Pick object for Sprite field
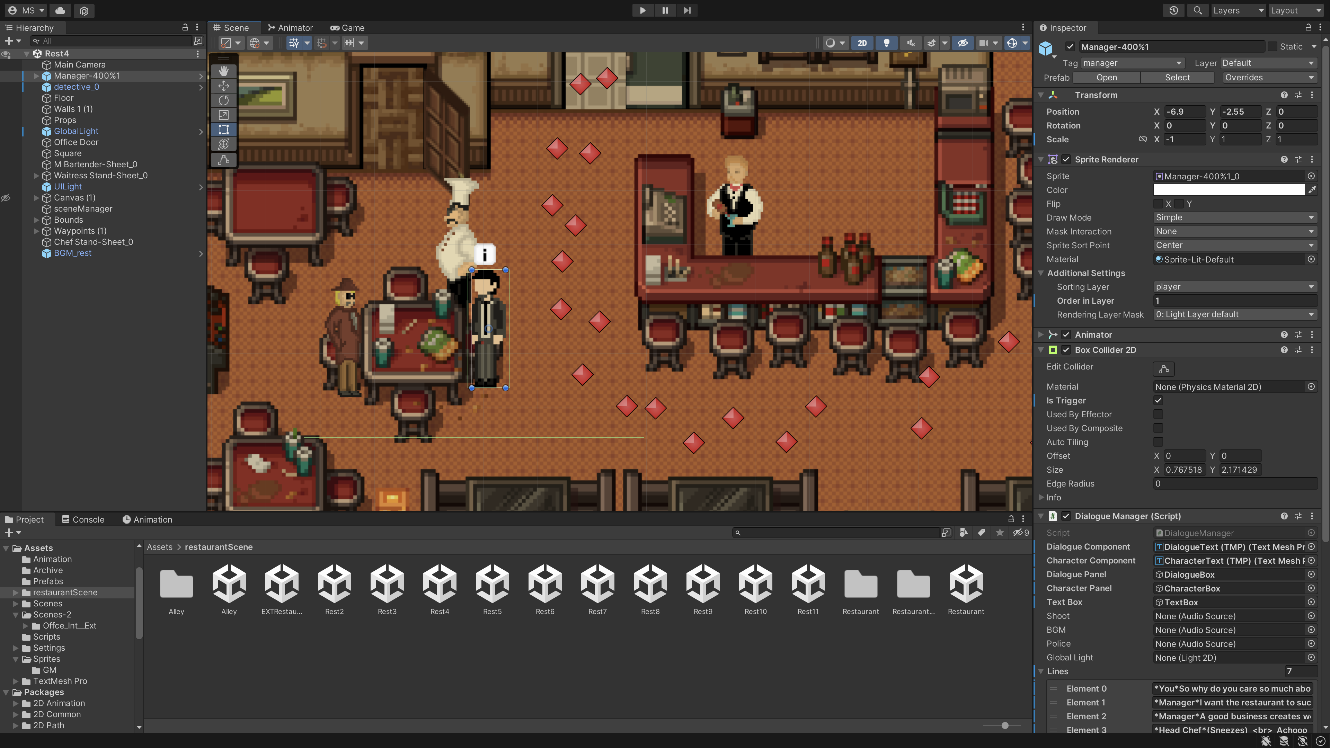The height and width of the screenshot is (748, 1330). click(1311, 177)
